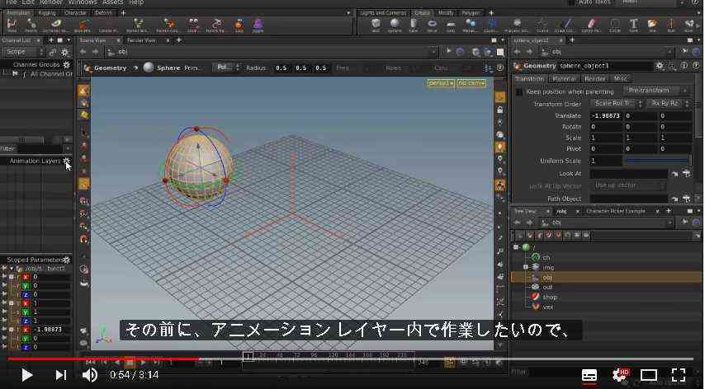Screen dimensions: 705x389
Task: Switch to the Rigging shelf tab
Action: 47,13
